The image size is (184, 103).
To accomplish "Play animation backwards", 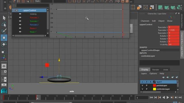I will (x=164, y=97).
